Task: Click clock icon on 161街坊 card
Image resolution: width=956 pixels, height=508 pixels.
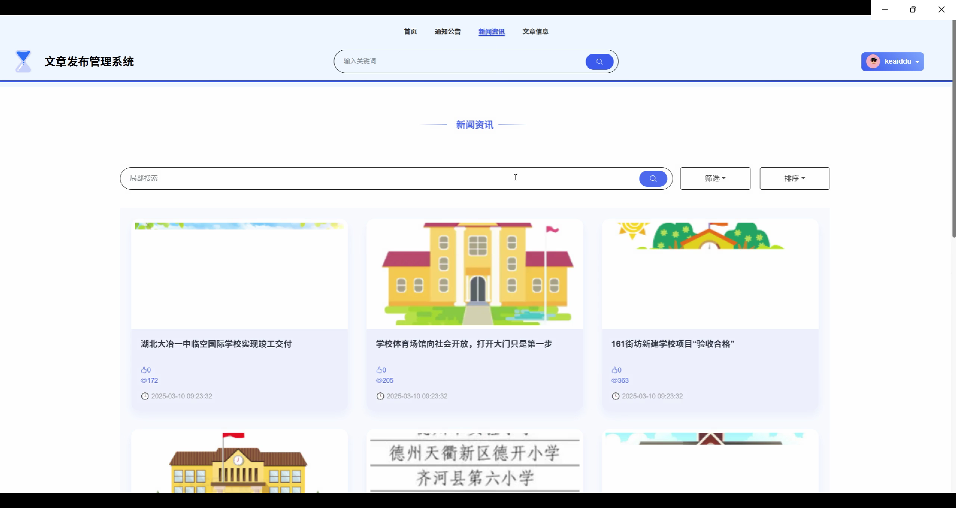Action: point(615,396)
